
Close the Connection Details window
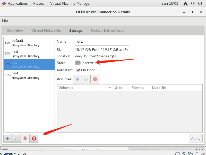point(201,12)
